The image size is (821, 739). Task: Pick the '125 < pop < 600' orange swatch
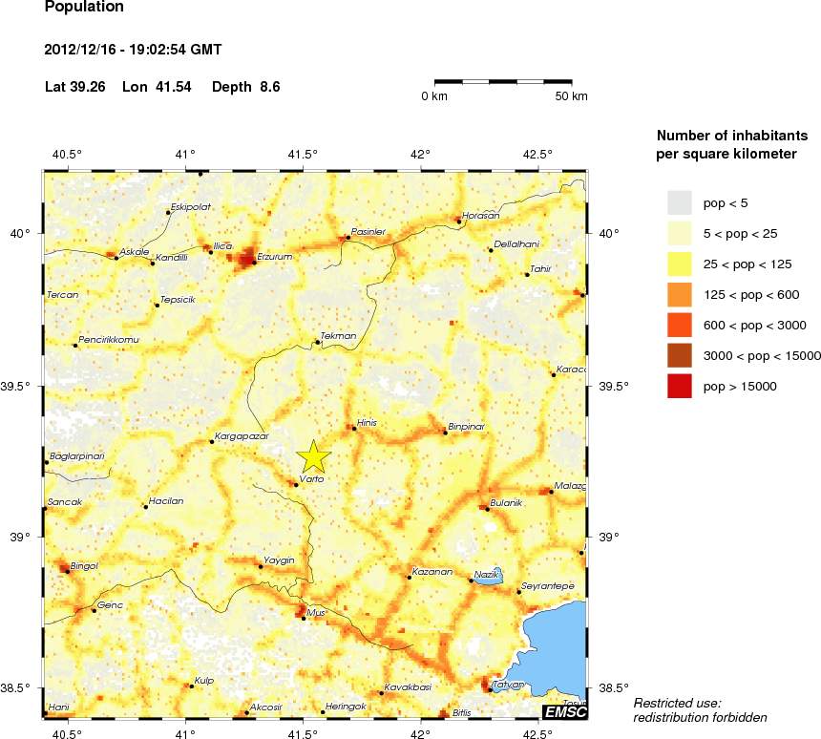[679, 294]
